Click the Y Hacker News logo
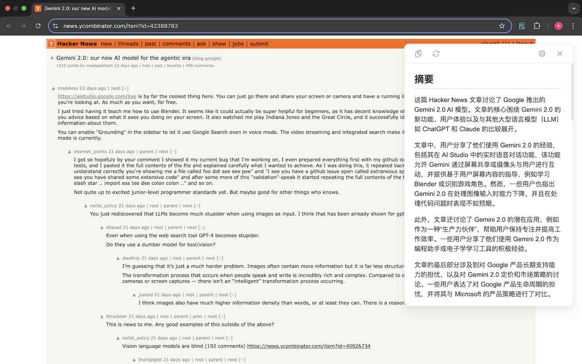The height and width of the screenshot is (364, 582). pyautogui.click(x=50, y=43)
